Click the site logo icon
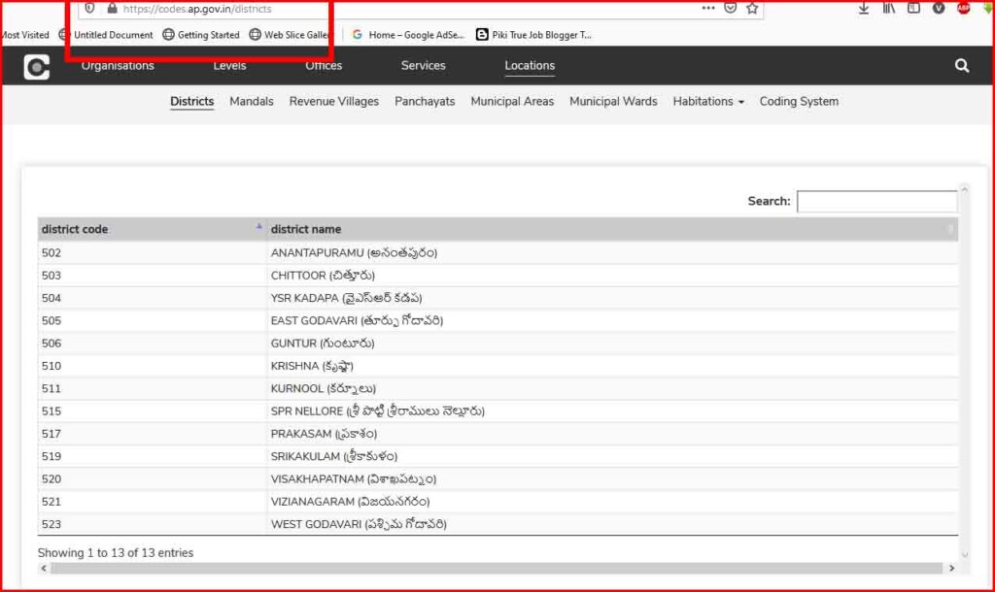Screen dimensions: 995x592 [x=37, y=67]
